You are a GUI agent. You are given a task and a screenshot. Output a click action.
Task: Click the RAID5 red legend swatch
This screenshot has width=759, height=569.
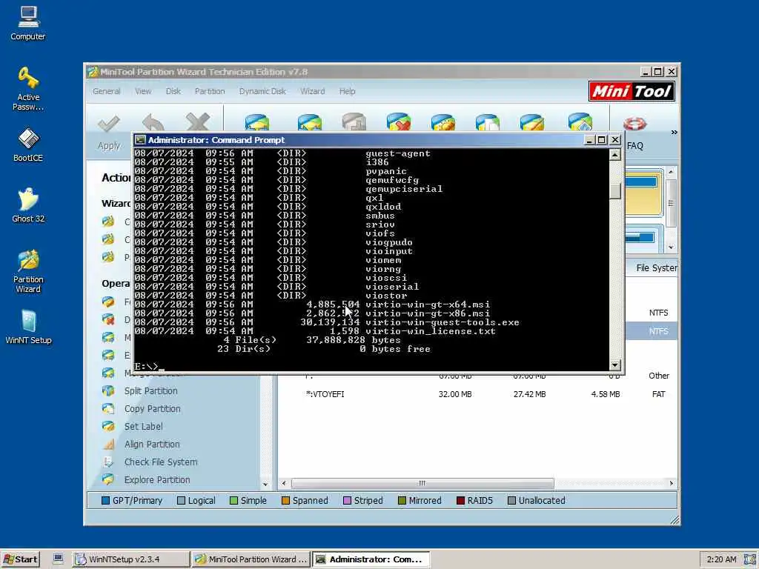coord(460,500)
